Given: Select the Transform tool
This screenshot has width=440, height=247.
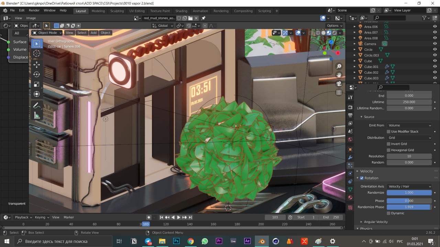Looking at the screenshot, I should point(37,94).
